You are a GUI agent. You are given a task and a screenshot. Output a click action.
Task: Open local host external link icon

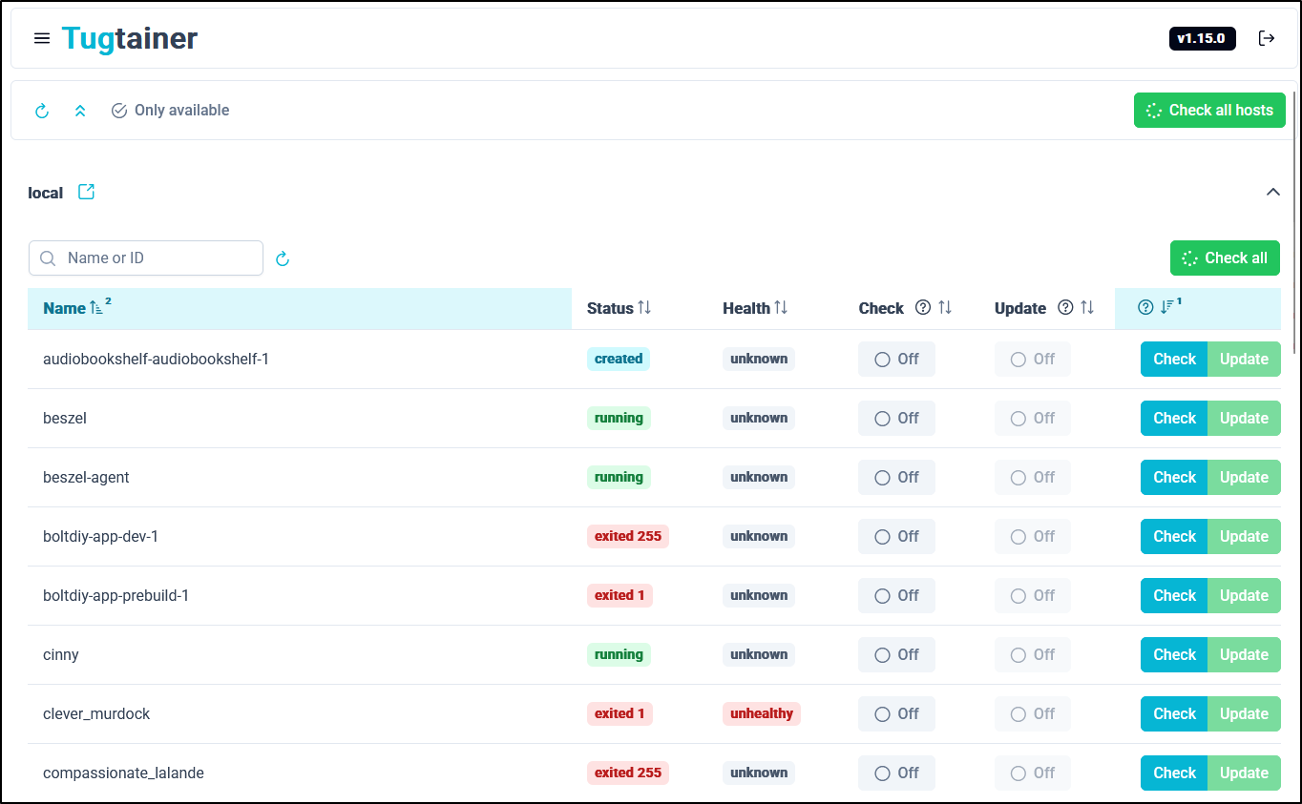(86, 192)
